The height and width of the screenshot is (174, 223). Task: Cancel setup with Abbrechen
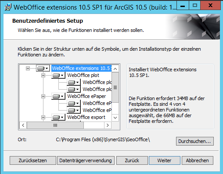[x=198, y=160]
